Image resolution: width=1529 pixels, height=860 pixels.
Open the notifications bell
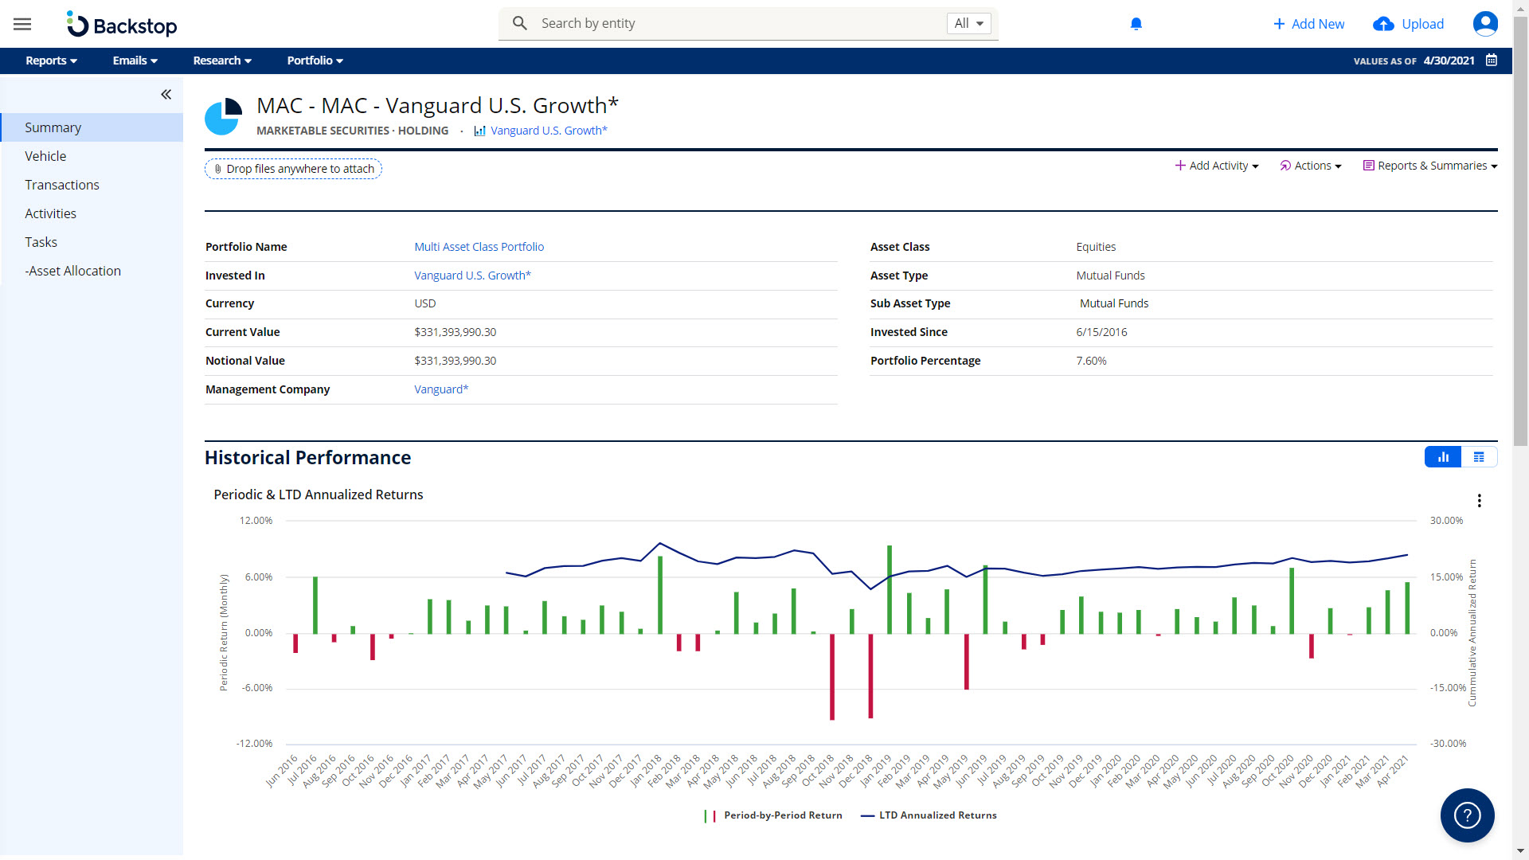click(1136, 23)
